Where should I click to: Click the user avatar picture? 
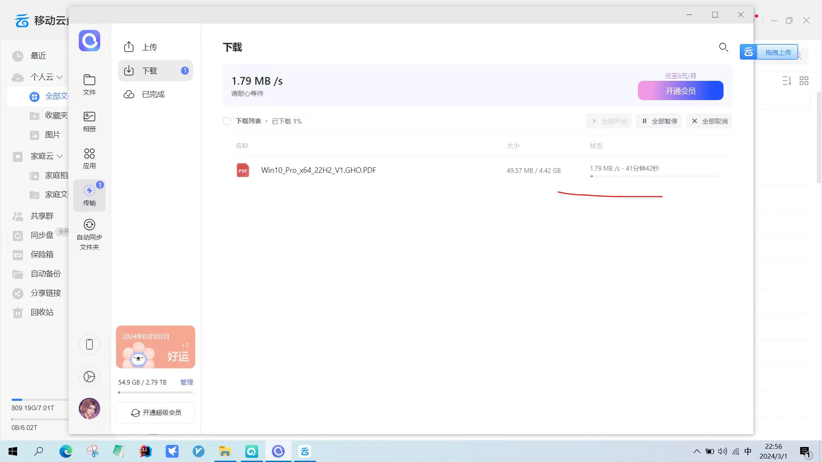coord(89,409)
